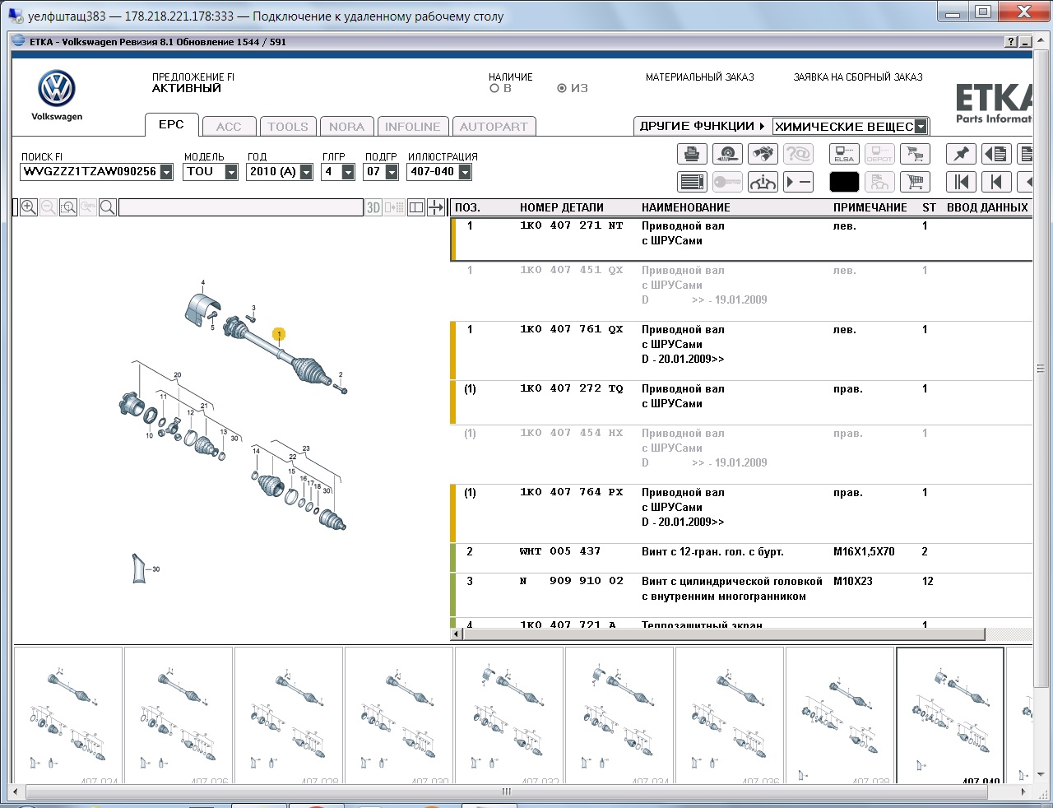Select the 'В' availability radio button
Viewport: 1053px width, 808px height.
click(494, 88)
